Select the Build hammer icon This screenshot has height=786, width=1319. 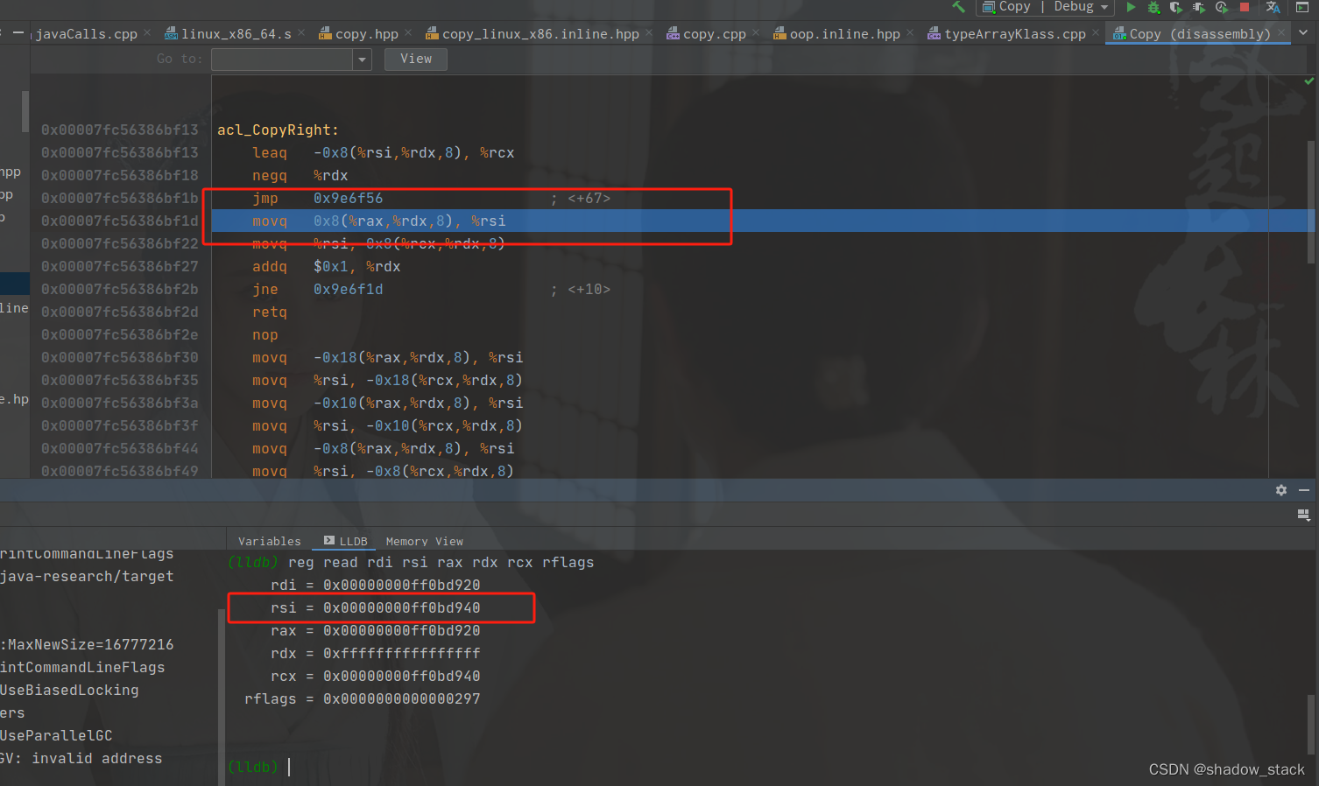pos(958,7)
